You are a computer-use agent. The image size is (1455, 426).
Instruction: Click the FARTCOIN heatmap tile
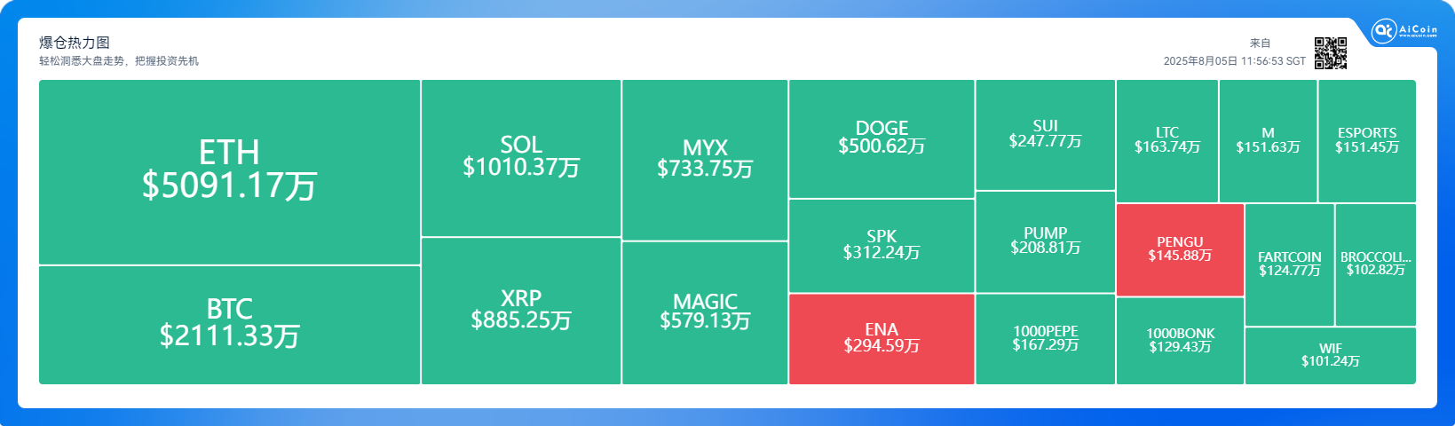(1289, 264)
